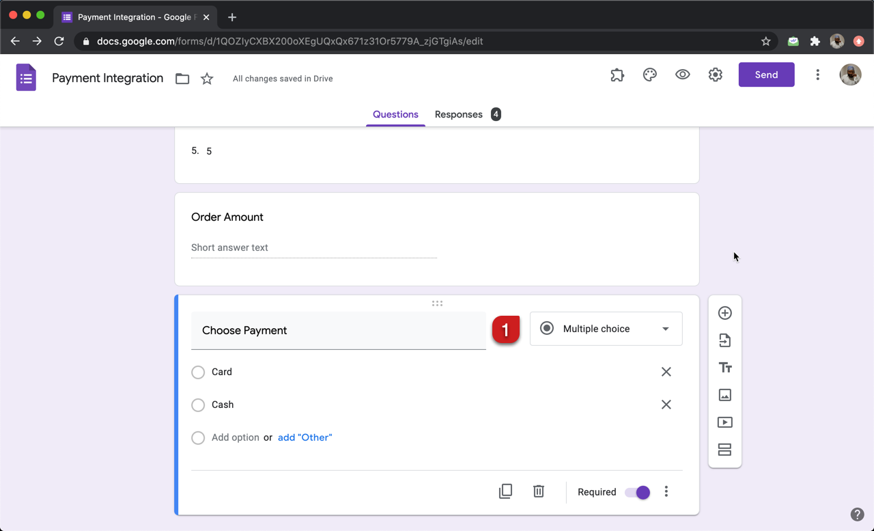
Task: Open the Import questions panel
Action: (x=724, y=340)
